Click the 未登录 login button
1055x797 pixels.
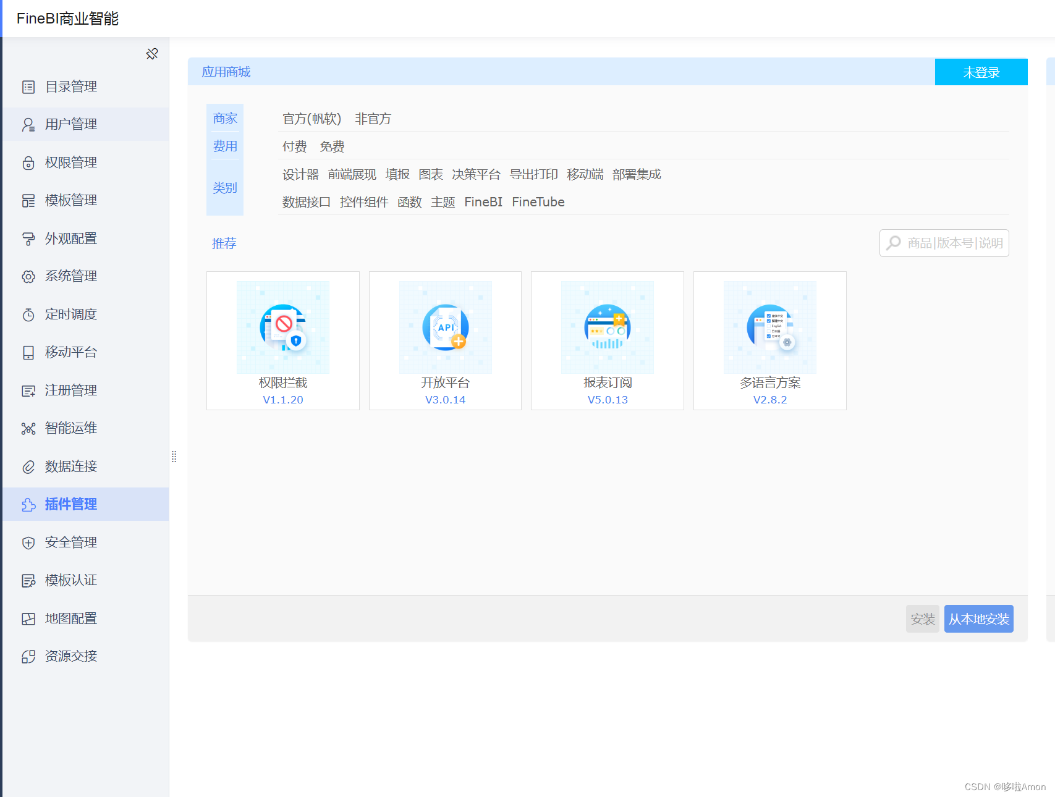(981, 72)
